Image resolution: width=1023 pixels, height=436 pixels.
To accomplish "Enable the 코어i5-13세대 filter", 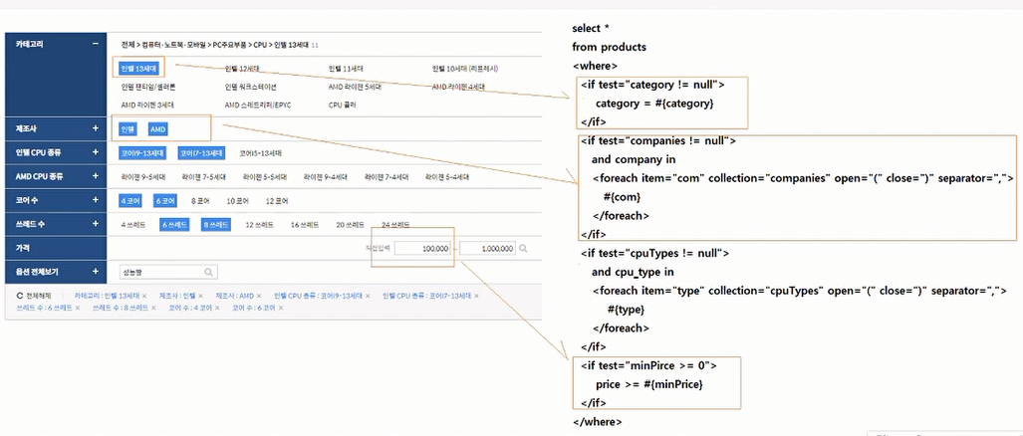I will (260, 153).
